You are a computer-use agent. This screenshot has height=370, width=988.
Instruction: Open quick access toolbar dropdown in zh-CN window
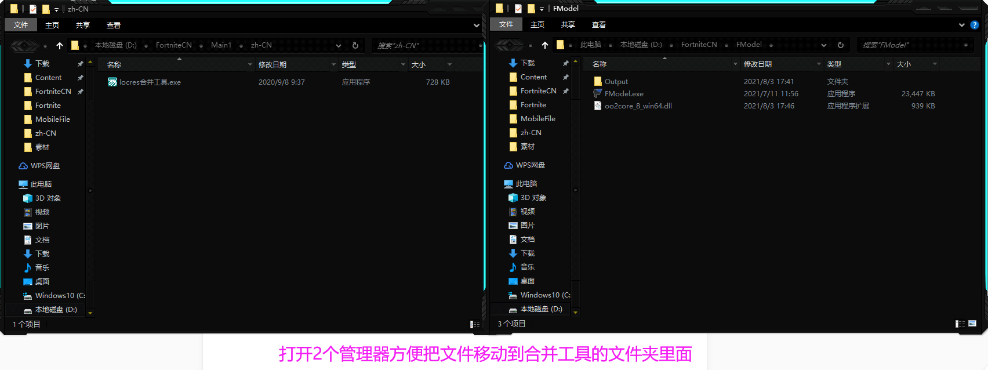(x=56, y=10)
